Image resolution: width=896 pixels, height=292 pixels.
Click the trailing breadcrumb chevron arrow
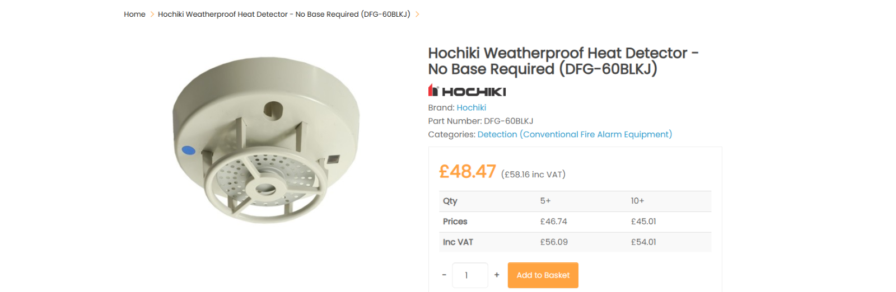417,14
